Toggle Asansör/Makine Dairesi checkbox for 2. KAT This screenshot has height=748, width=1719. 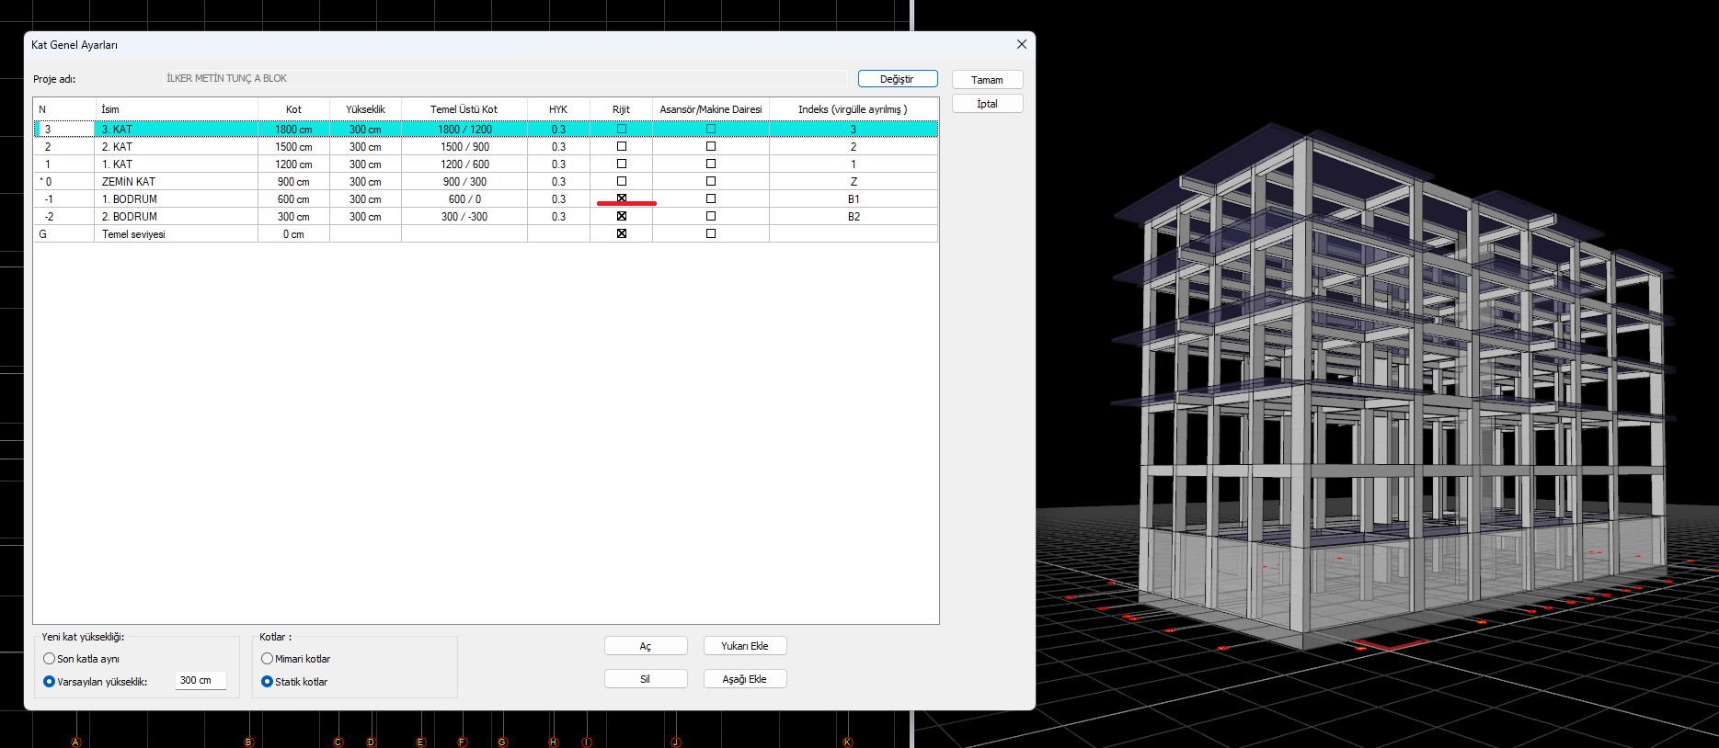point(711,146)
